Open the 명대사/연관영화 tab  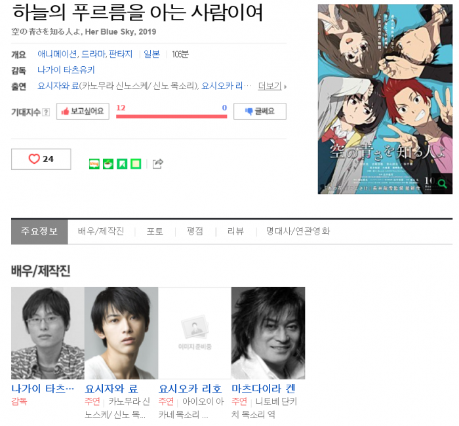[x=298, y=231]
